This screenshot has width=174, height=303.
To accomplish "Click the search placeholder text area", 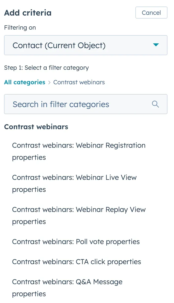I will pos(61,104).
